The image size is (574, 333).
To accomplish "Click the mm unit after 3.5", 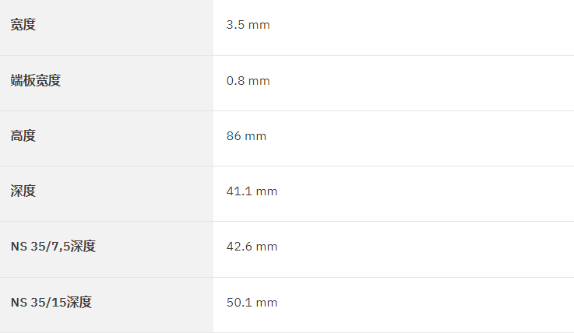I will pyautogui.click(x=259, y=25).
